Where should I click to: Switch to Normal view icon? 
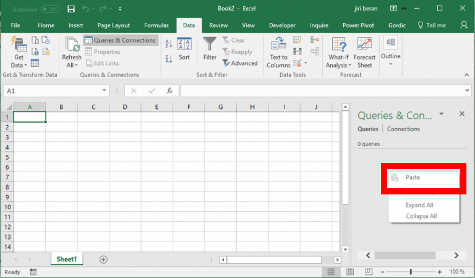point(331,272)
